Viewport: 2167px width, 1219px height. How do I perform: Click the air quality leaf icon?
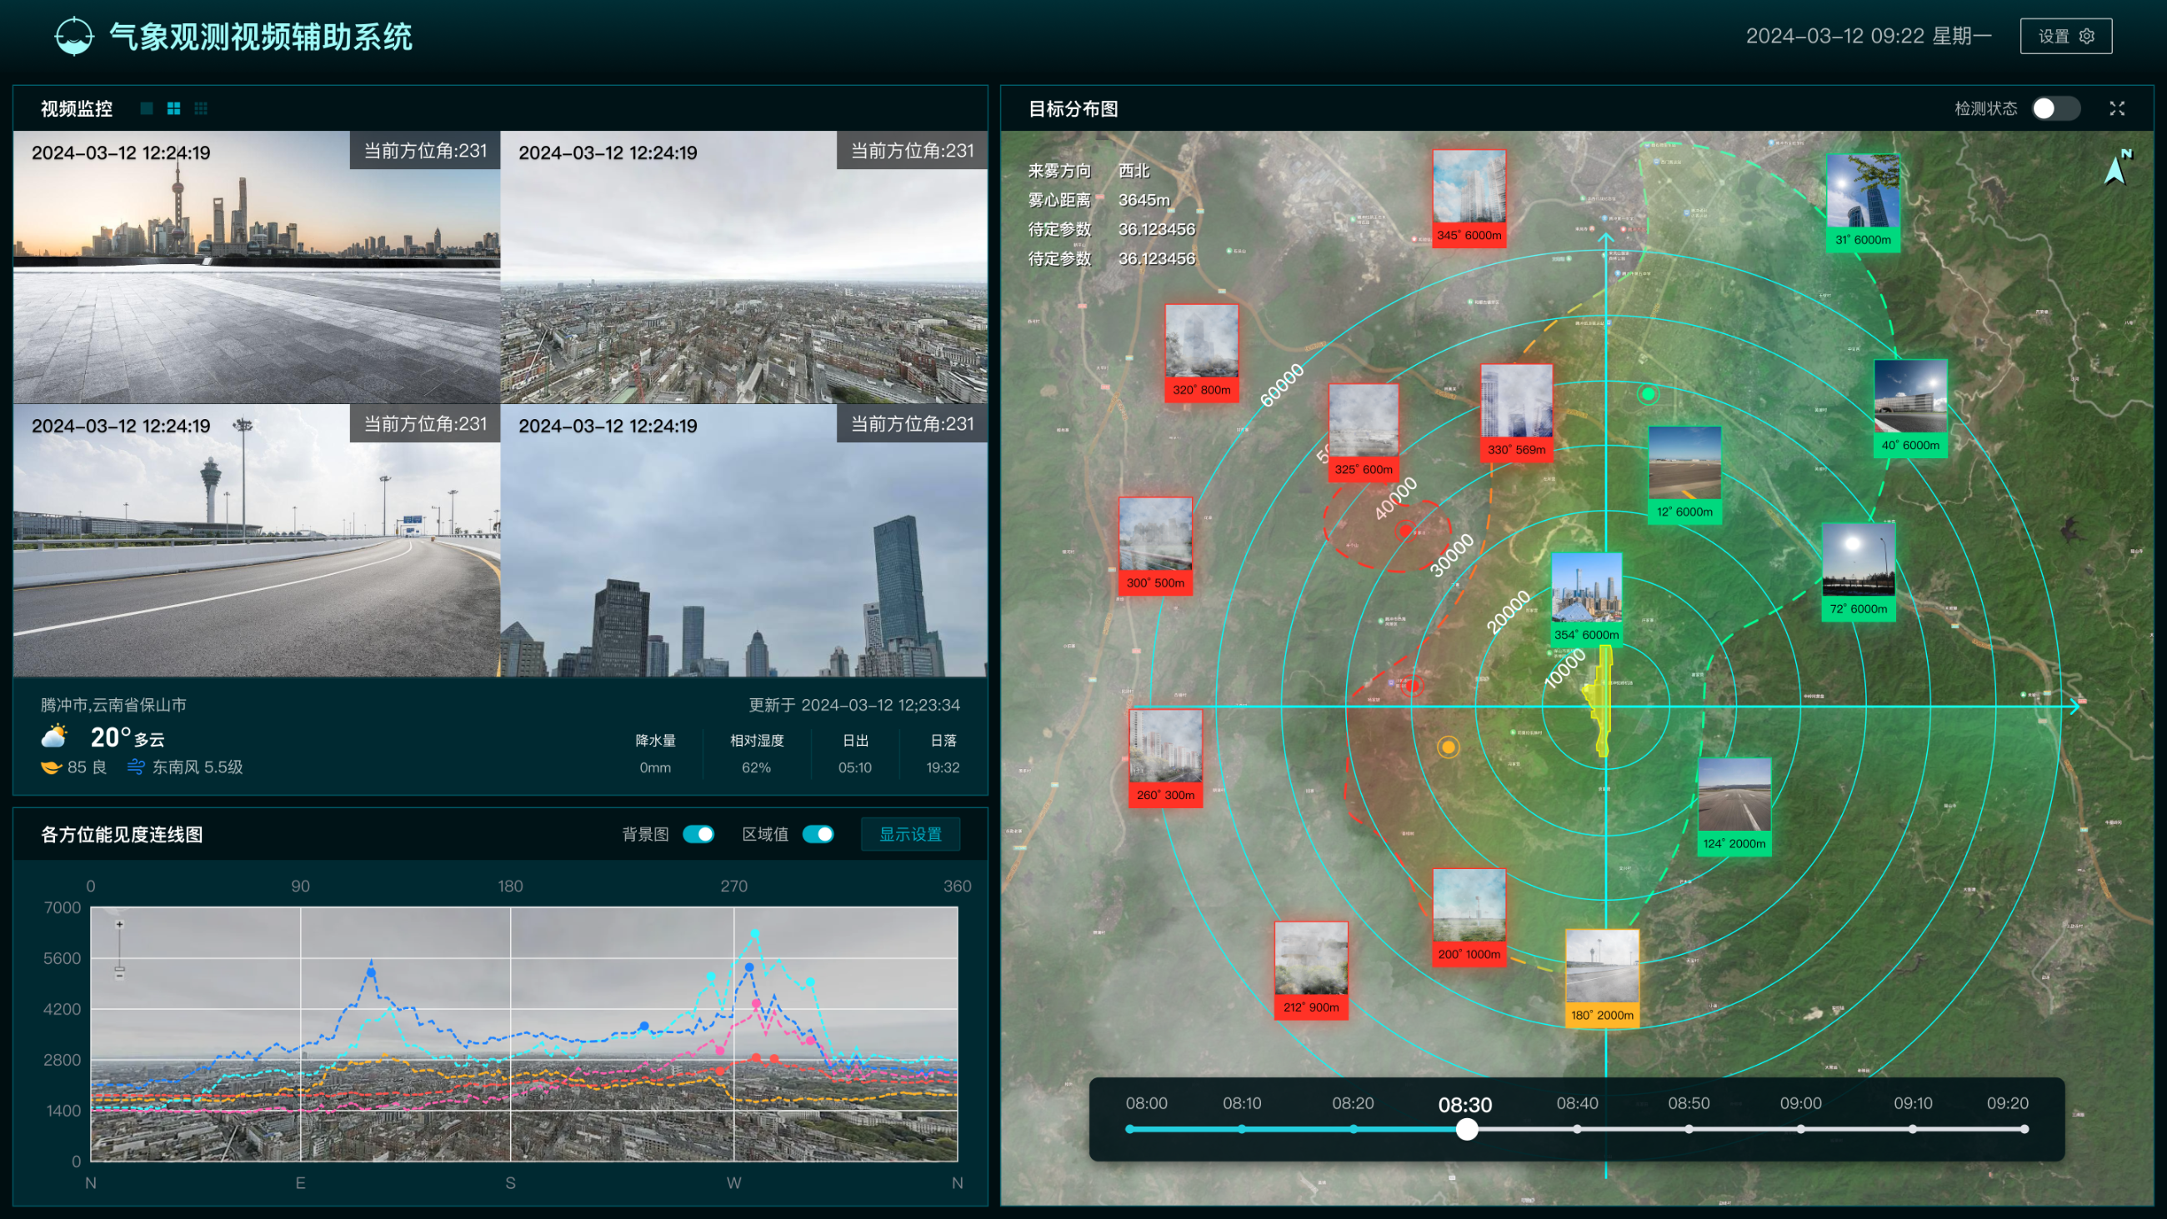tap(52, 767)
